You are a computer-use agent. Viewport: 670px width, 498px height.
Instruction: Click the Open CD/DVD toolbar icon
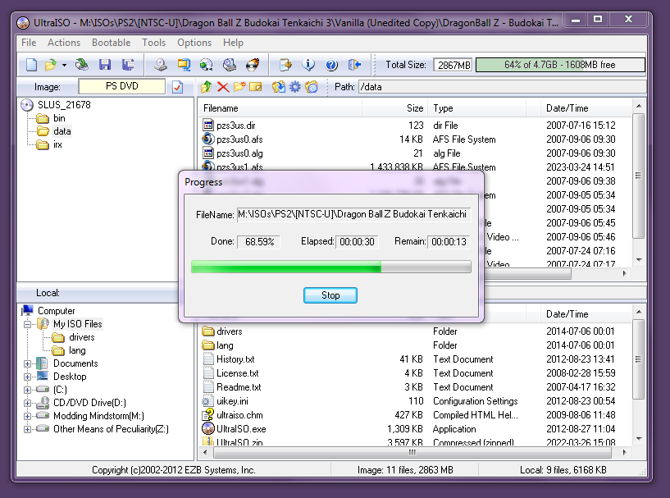coord(82,65)
